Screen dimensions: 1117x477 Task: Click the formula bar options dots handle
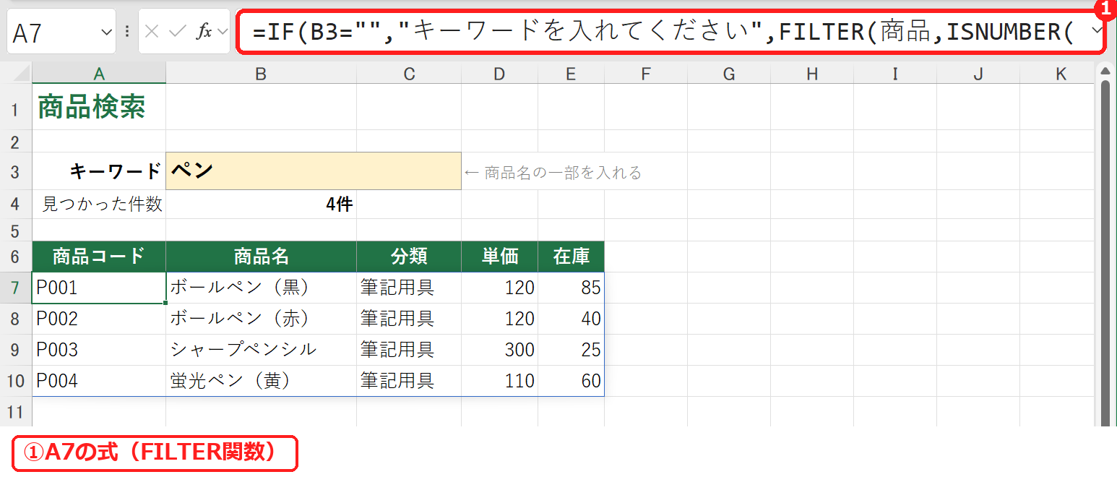(127, 32)
